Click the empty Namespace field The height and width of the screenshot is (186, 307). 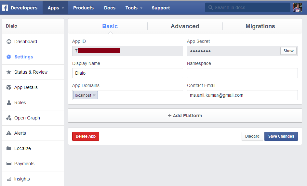(x=242, y=73)
